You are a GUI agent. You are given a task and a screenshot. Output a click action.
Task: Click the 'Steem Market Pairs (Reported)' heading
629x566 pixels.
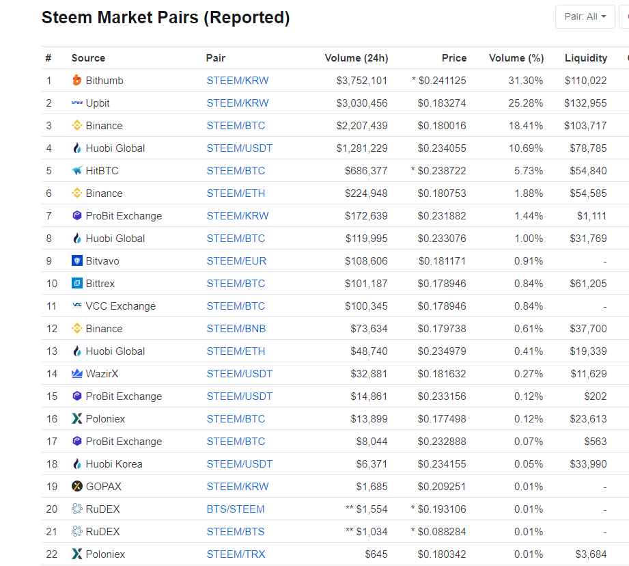(x=166, y=17)
